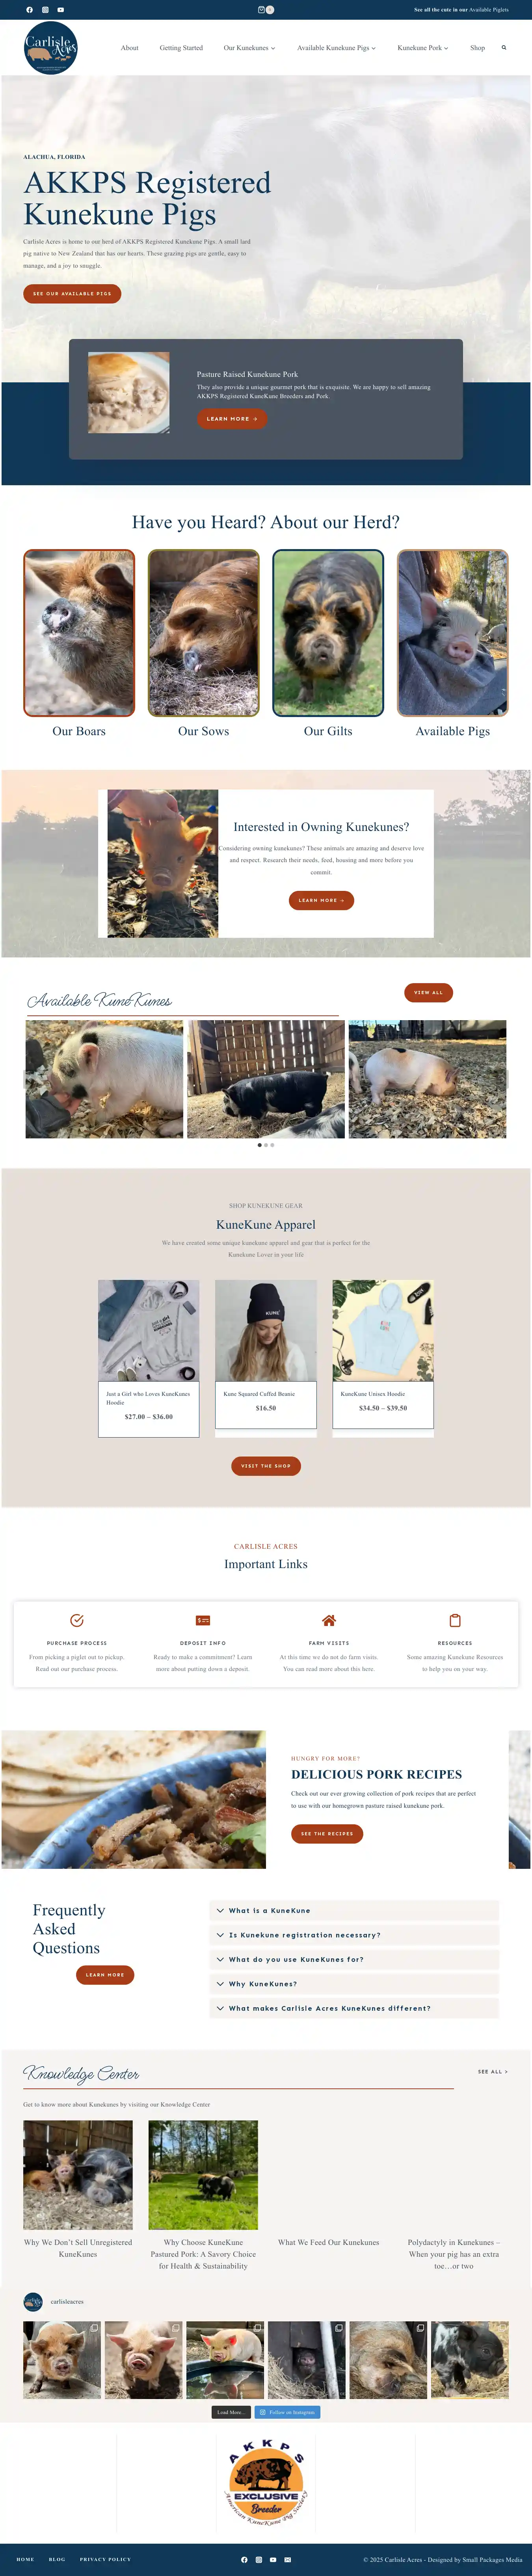Expand the Our Kunekunes menu
The image size is (532, 2576).
249,48
